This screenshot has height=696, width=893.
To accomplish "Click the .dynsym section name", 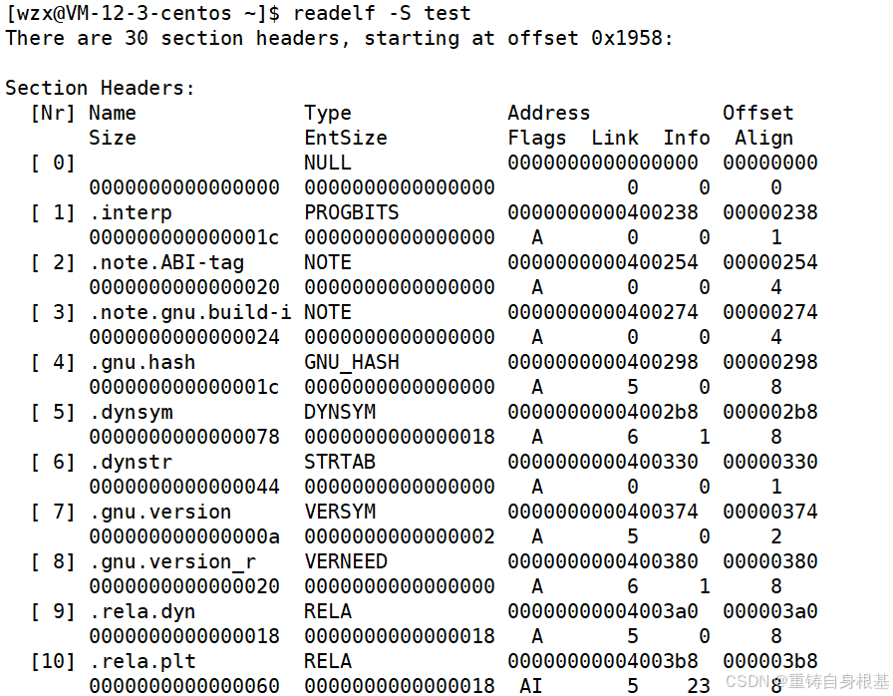I will pos(130,412).
